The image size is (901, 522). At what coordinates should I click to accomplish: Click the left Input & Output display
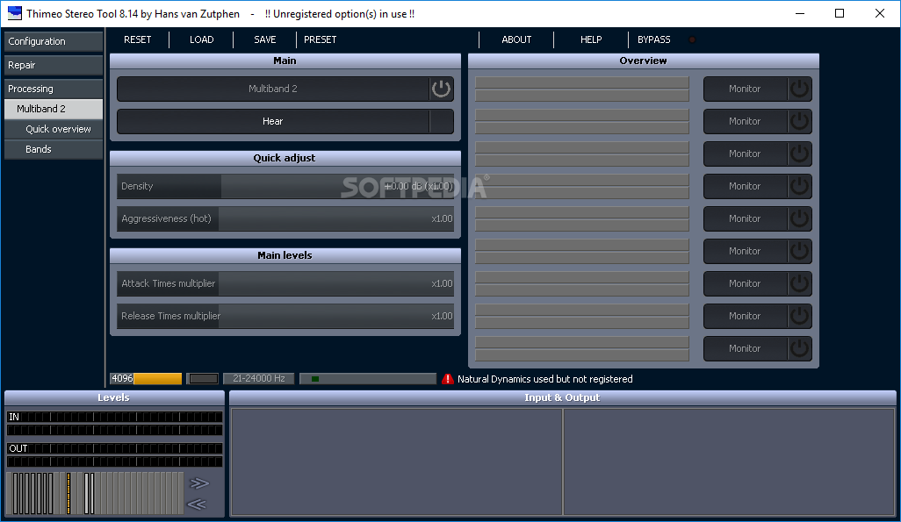click(x=396, y=461)
